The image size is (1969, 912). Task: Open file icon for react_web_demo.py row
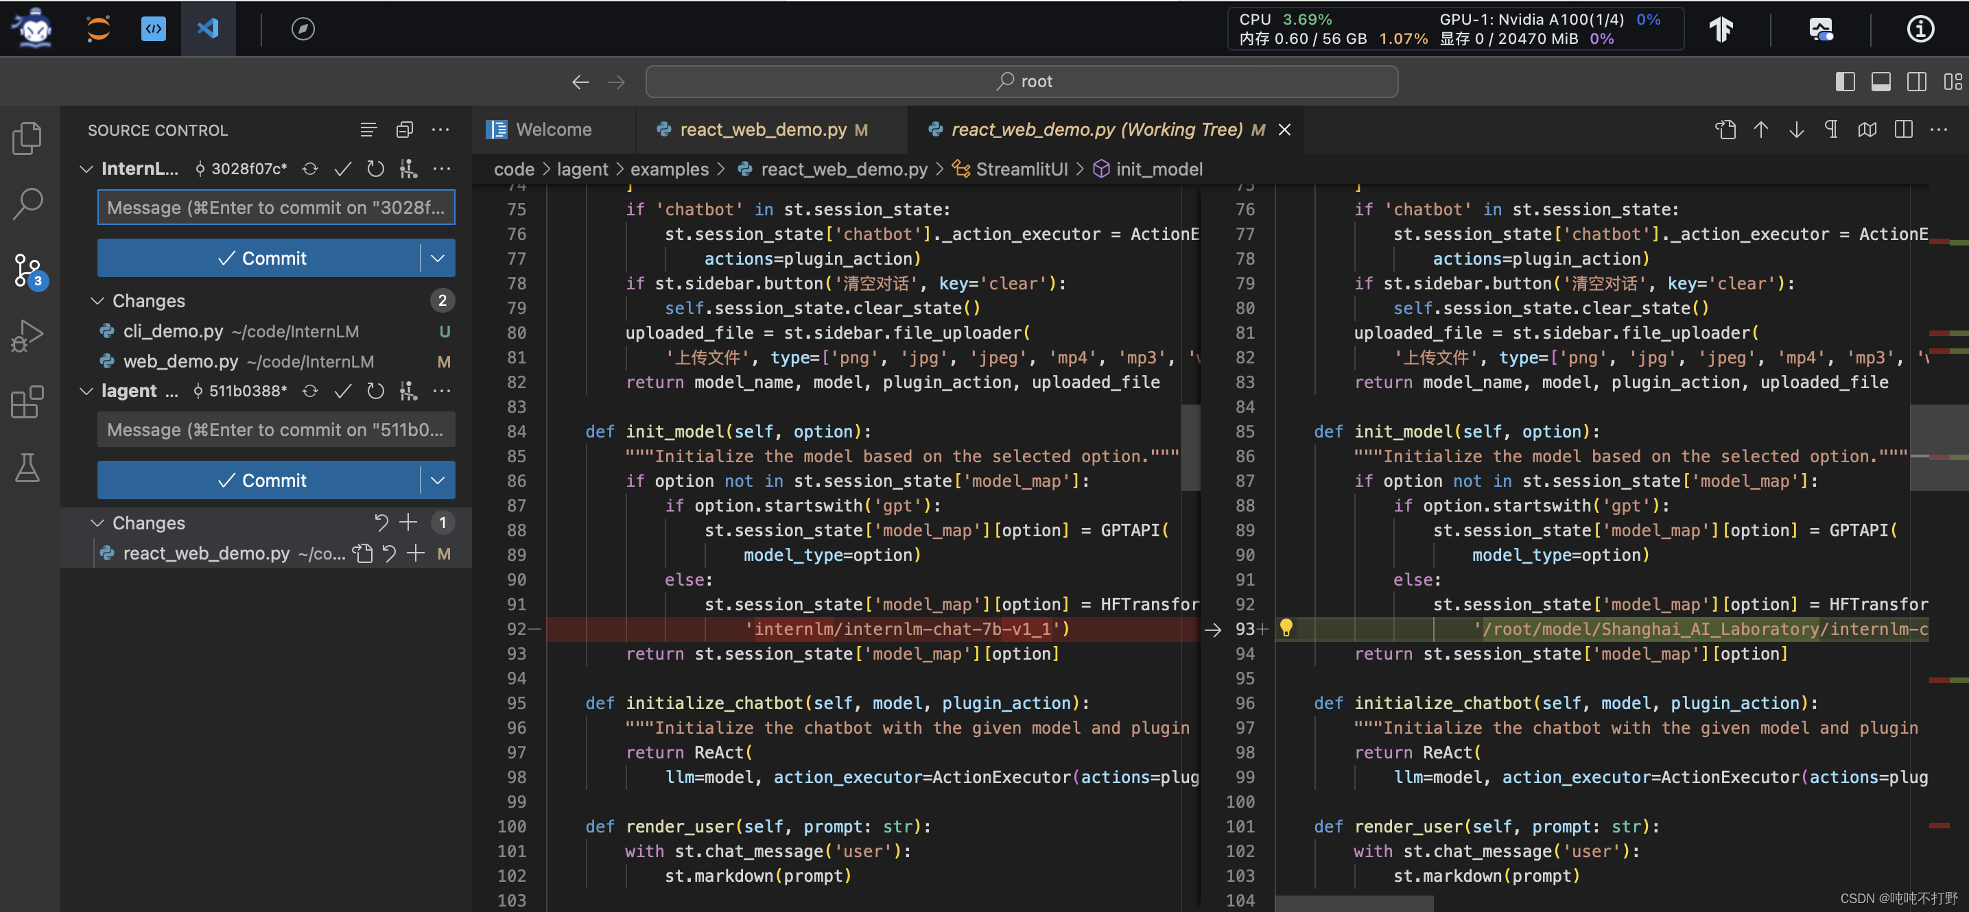[362, 554]
